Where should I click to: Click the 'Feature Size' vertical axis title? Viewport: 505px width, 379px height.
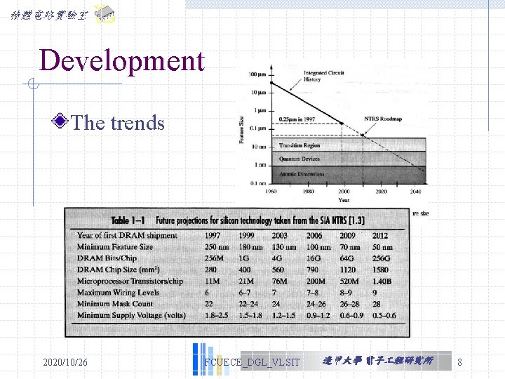click(241, 129)
